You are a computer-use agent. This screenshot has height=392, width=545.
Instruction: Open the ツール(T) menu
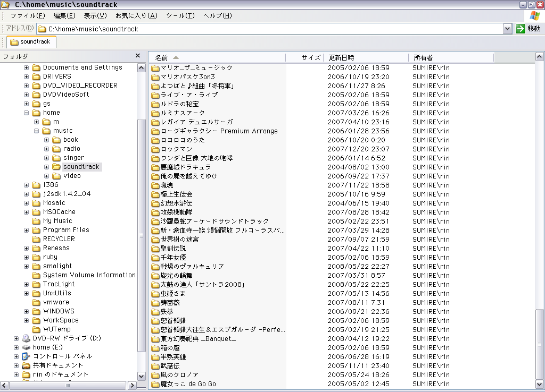point(180,15)
